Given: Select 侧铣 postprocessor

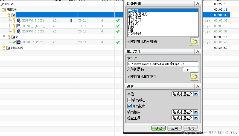Looking at the screenshot, I should click(131, 27).
